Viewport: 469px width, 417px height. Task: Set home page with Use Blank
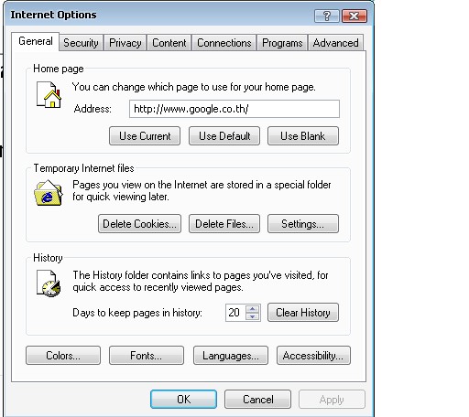303,136
